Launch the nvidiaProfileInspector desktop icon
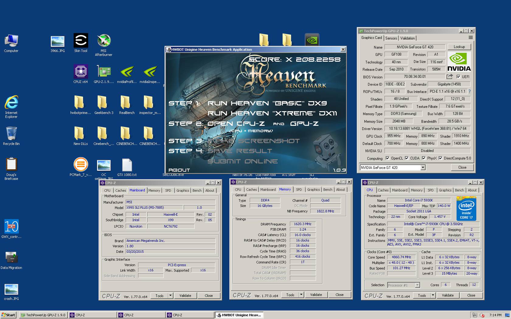 [127, 74]
